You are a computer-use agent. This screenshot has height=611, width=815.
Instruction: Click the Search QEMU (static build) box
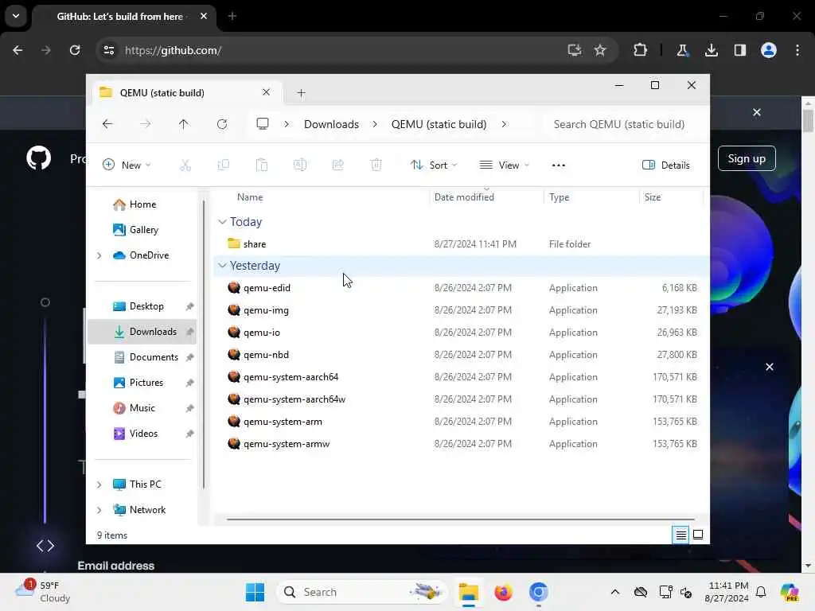(x=624, y=124)
